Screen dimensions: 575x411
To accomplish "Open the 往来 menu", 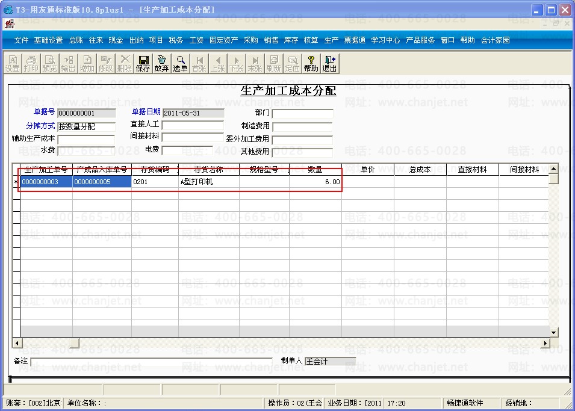I will coord(96,40).
